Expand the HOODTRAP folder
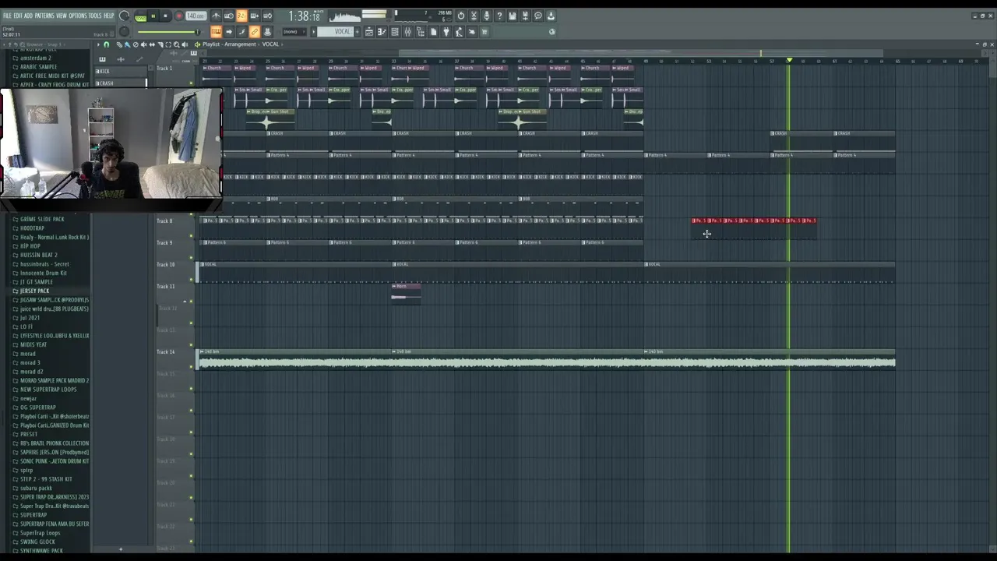This screenshot has height=561, width=997. [32, 228]
